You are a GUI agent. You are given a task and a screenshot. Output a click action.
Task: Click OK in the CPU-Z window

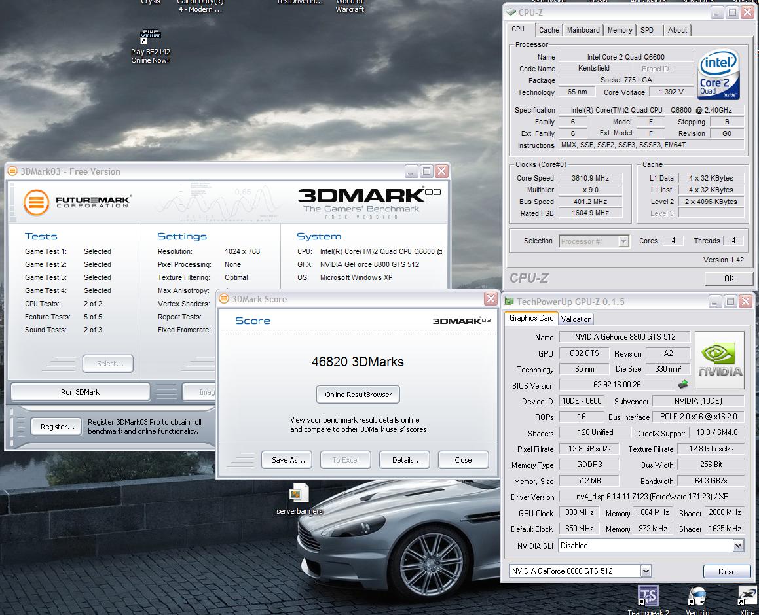pyautogui.click(x=728, y=279)
